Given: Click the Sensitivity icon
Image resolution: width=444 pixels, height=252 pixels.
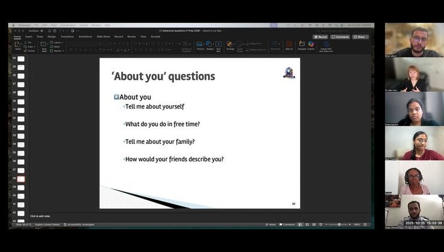Looking at the screenshot, I should click(275, 46).
